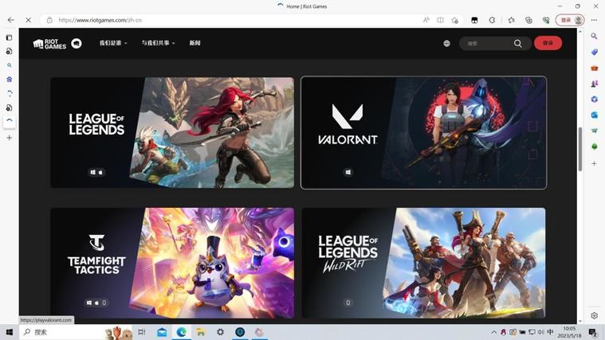Click the magnifier icon in the site search box
This screenshot has height=340, width=605.
[518, 44]
